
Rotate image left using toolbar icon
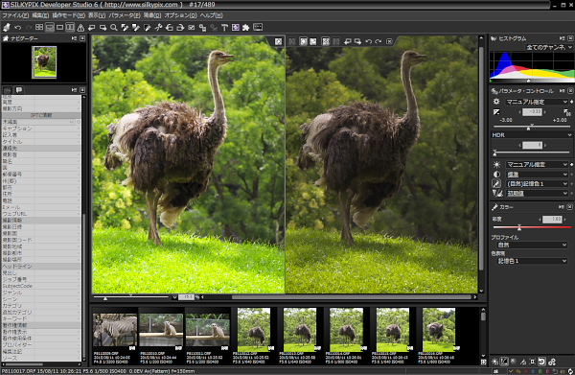coord(169,28)
